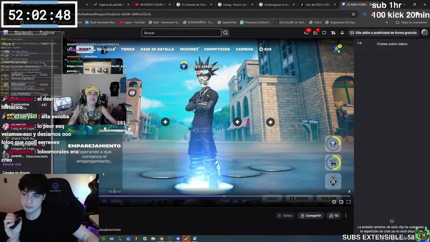430x242 pixels.
Task: Click the 820 V-Bucks balance
Action: (265, 49)
